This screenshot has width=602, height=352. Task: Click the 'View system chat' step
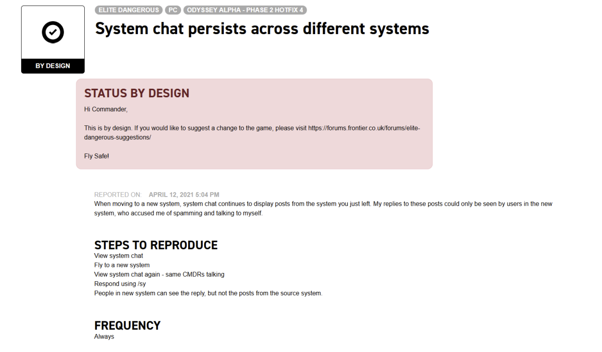[119, 256]
